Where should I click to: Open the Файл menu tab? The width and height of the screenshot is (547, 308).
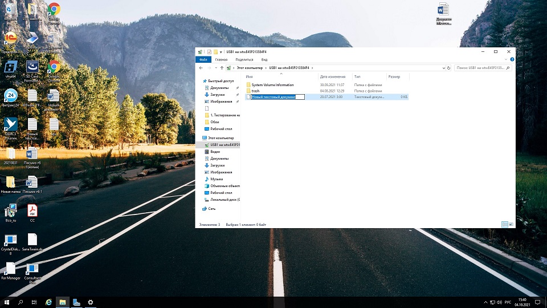click(202, 59)
